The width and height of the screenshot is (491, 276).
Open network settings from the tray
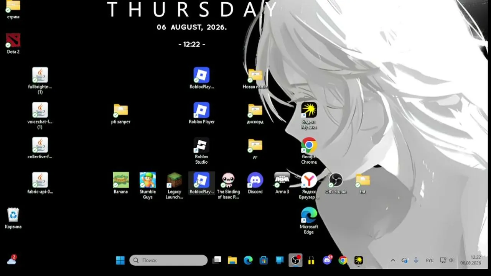click(443, 260)
